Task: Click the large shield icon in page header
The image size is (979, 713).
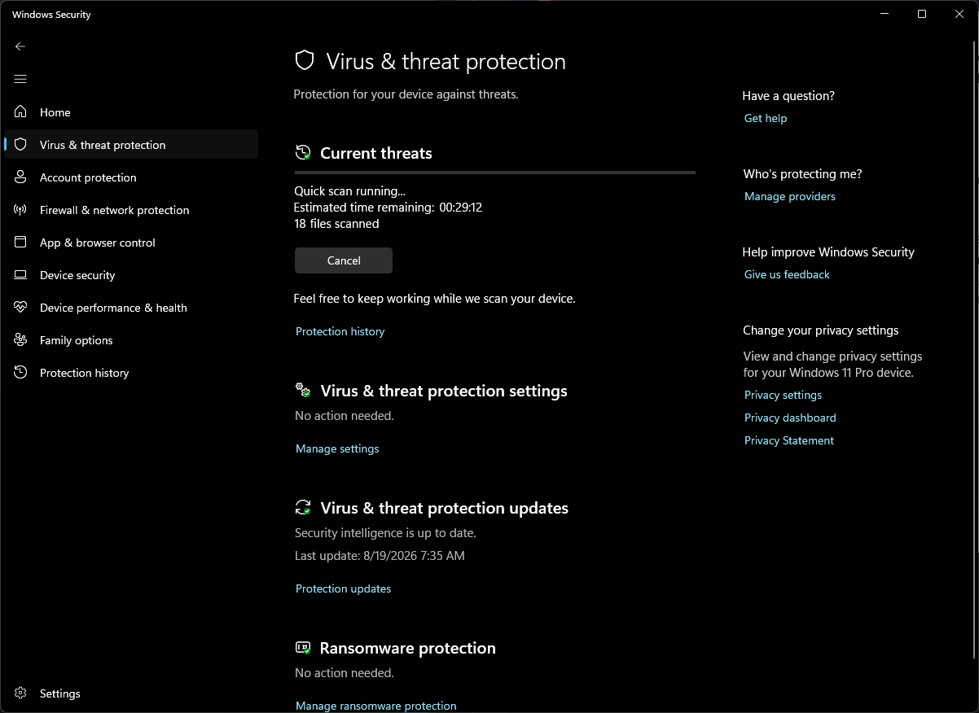Action: click(x=305, y=61)
